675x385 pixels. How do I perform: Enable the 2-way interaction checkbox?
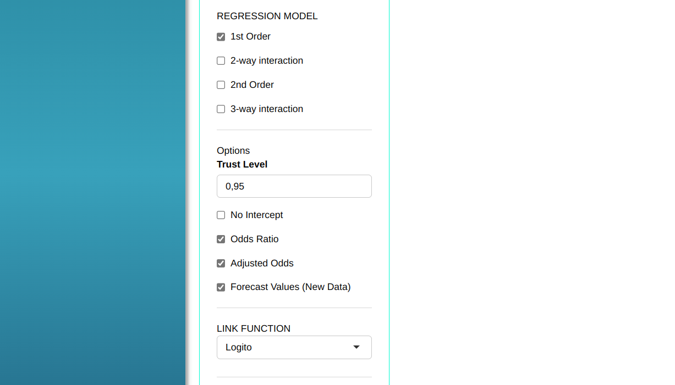click(221, 61)
